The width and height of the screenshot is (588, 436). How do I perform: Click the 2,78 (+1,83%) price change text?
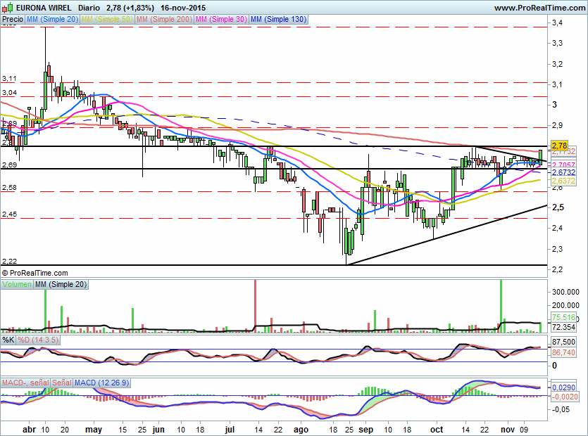click(130, 8)
